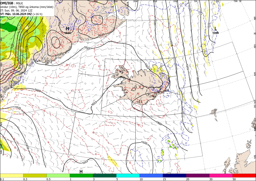Screen dimensions: 256x181
Task: Click the navy 15–20 legend swatch
Action: point(175,175)
